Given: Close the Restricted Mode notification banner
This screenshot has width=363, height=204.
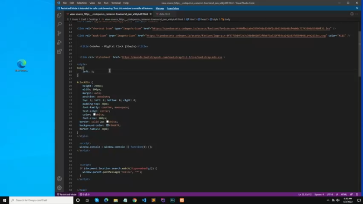Looking at the screenshot, I should (x=357, y=8).
